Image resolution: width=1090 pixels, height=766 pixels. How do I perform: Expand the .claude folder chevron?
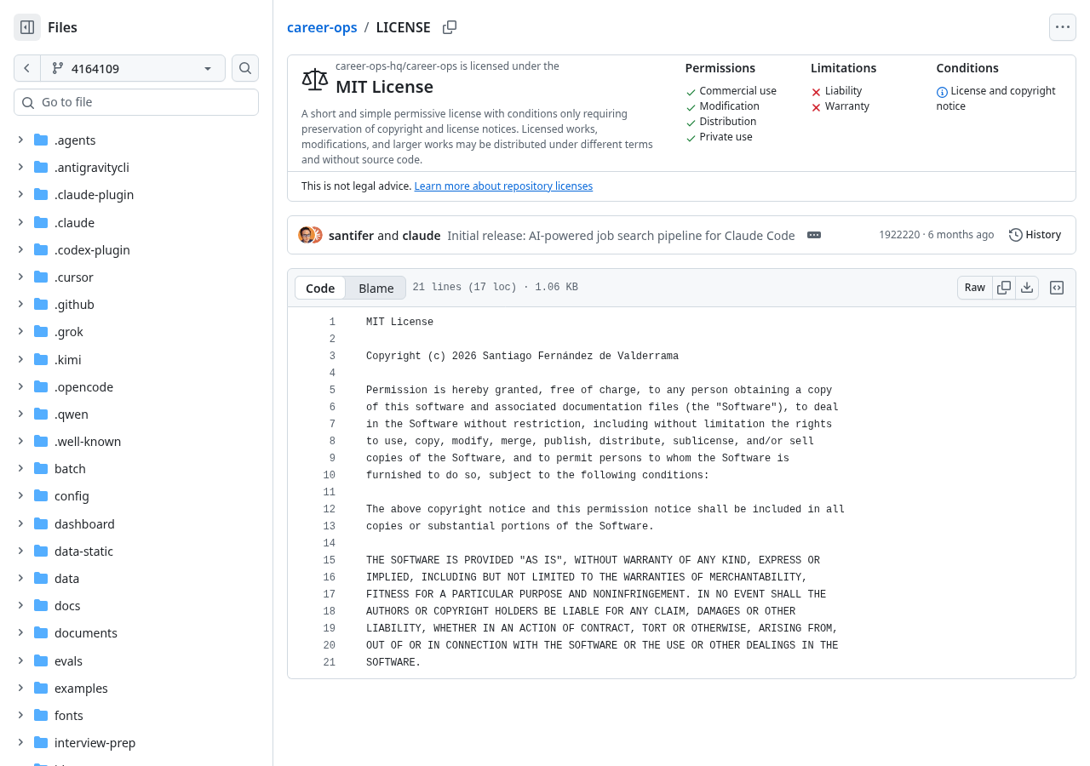(x=20, y=222)
